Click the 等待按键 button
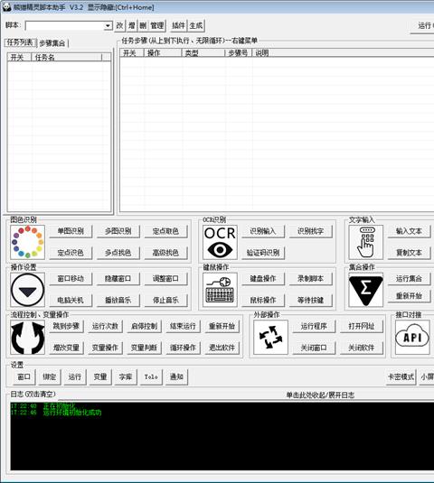Screen dimensions: 434x483 click(x=311, y=300)
